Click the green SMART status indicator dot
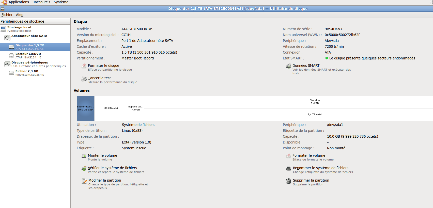Image resolution: width=433 pixels, height=208 pixels. 327,58
